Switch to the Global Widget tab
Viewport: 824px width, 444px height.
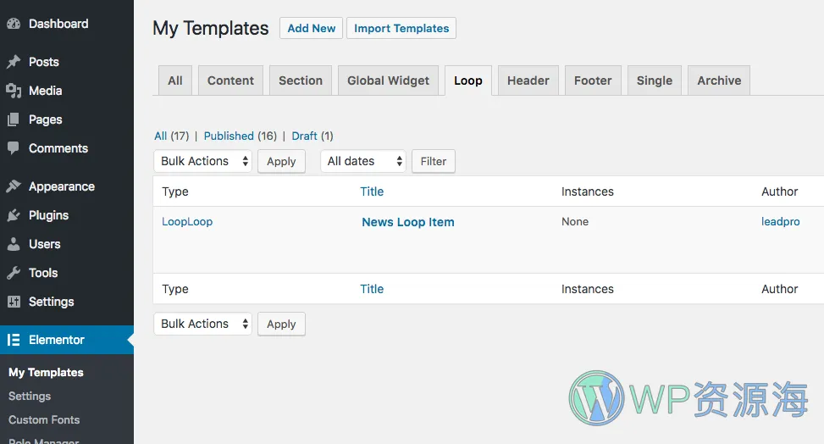pos(388,80)
